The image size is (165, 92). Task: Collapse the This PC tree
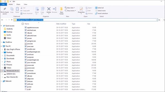point(1,46)
